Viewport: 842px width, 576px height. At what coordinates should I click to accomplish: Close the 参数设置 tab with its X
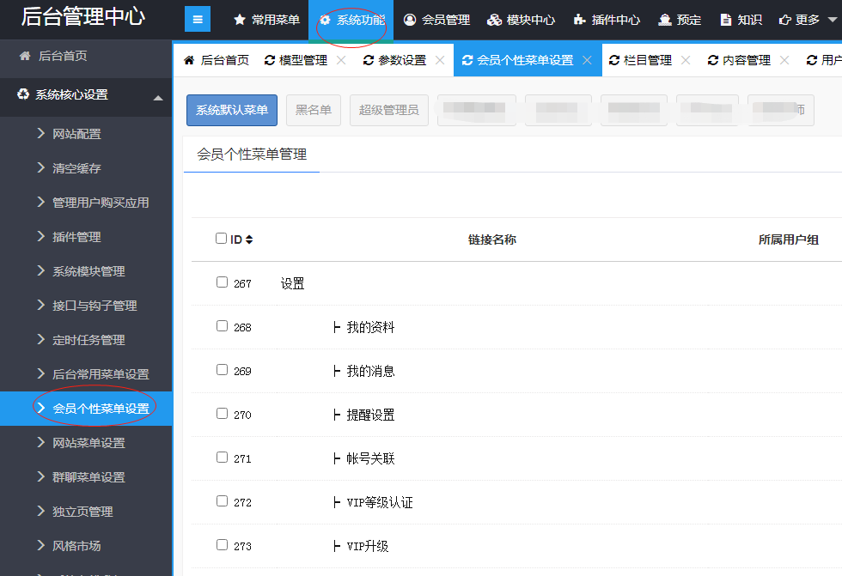[x=440, y=60]
